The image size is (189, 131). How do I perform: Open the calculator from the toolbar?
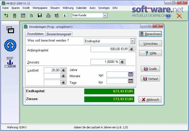[15, 16]
